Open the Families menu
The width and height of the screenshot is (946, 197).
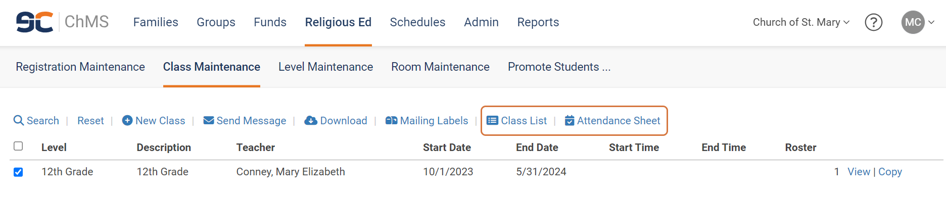click(156, 22)
